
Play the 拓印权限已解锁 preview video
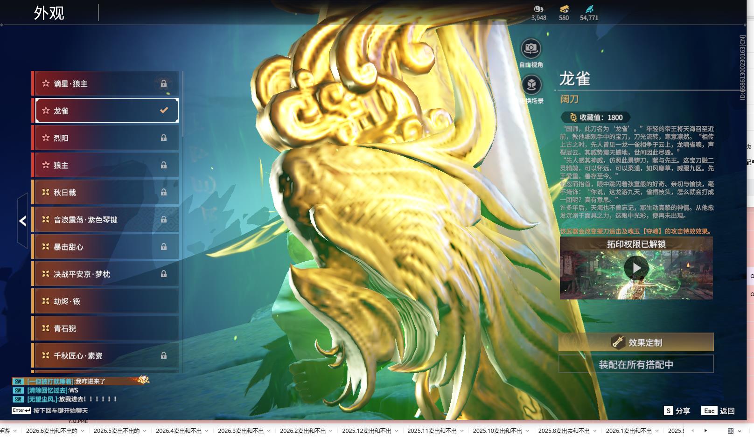tap(636, 268)
